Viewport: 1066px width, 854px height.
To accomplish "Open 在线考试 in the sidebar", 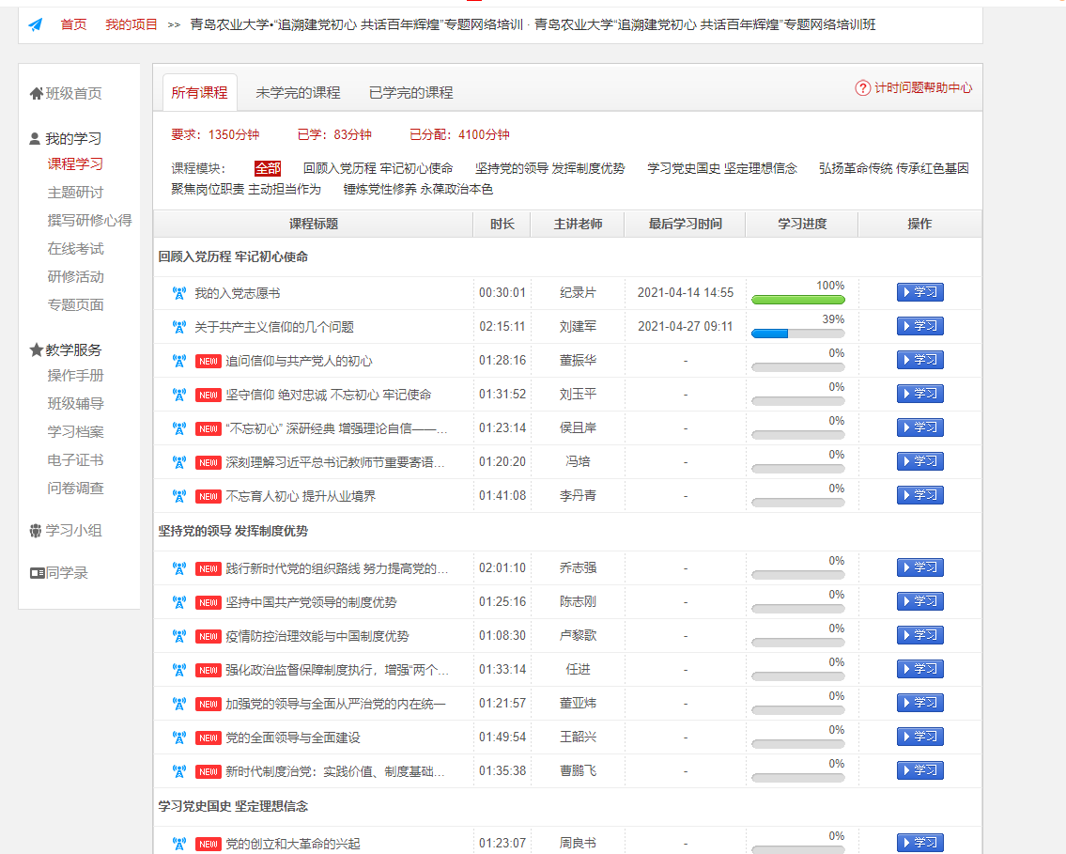I will 75,249.
